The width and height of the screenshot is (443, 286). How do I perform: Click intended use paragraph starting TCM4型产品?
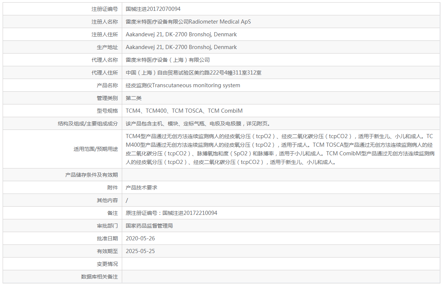coord(280,149)
